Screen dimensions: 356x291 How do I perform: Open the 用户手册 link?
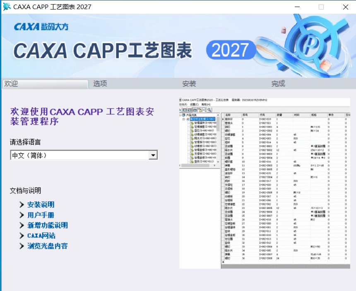click(x=41, y=215)
